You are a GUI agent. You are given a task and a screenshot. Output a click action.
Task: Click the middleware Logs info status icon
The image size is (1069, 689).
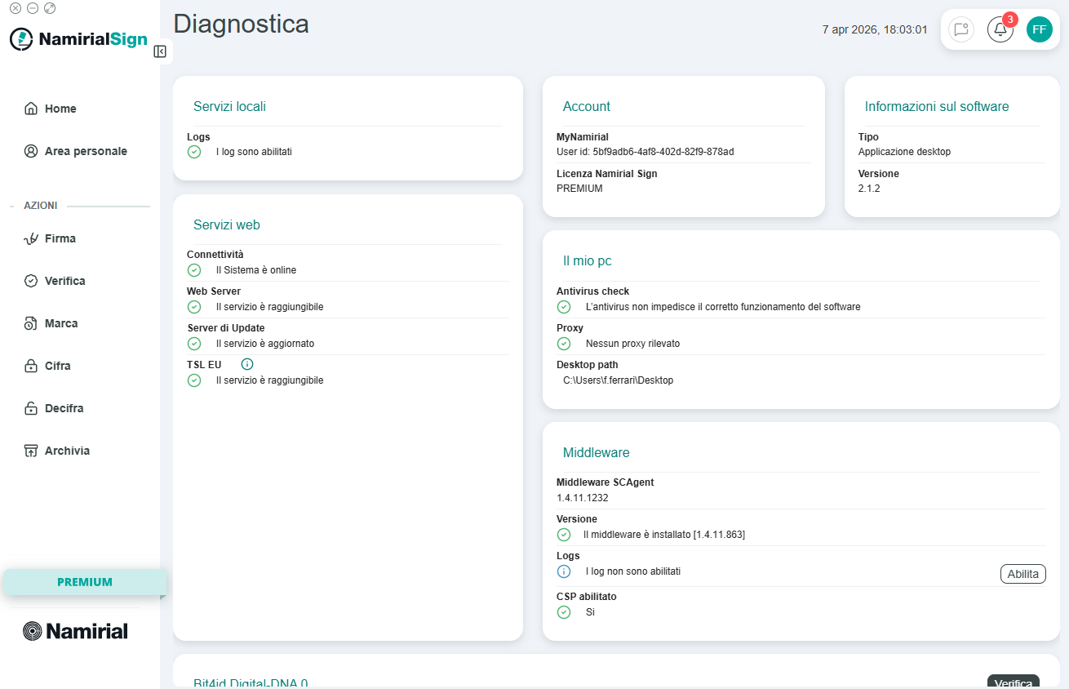coord(564,571)
